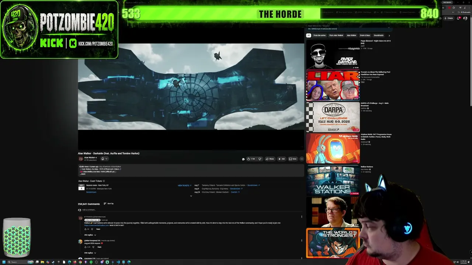Open 'Paper diamond - Night vision mix' title

[x=375, y=42]
